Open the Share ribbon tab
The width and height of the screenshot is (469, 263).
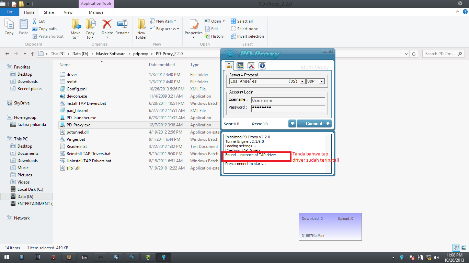(49, 12)
